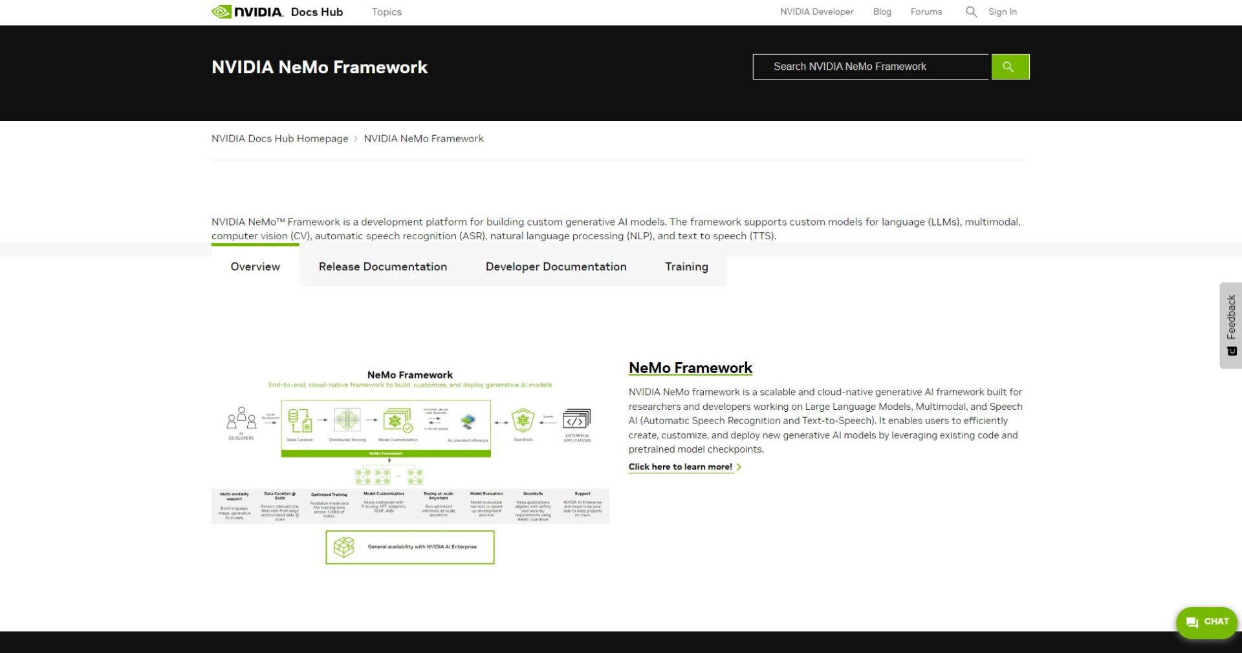Select the Training tab

[686, 266]
